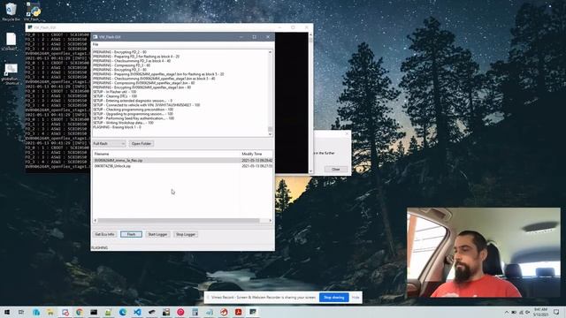The image size is (566, 318).
Task: Click the Start Logger button
Action: (157, 234)
